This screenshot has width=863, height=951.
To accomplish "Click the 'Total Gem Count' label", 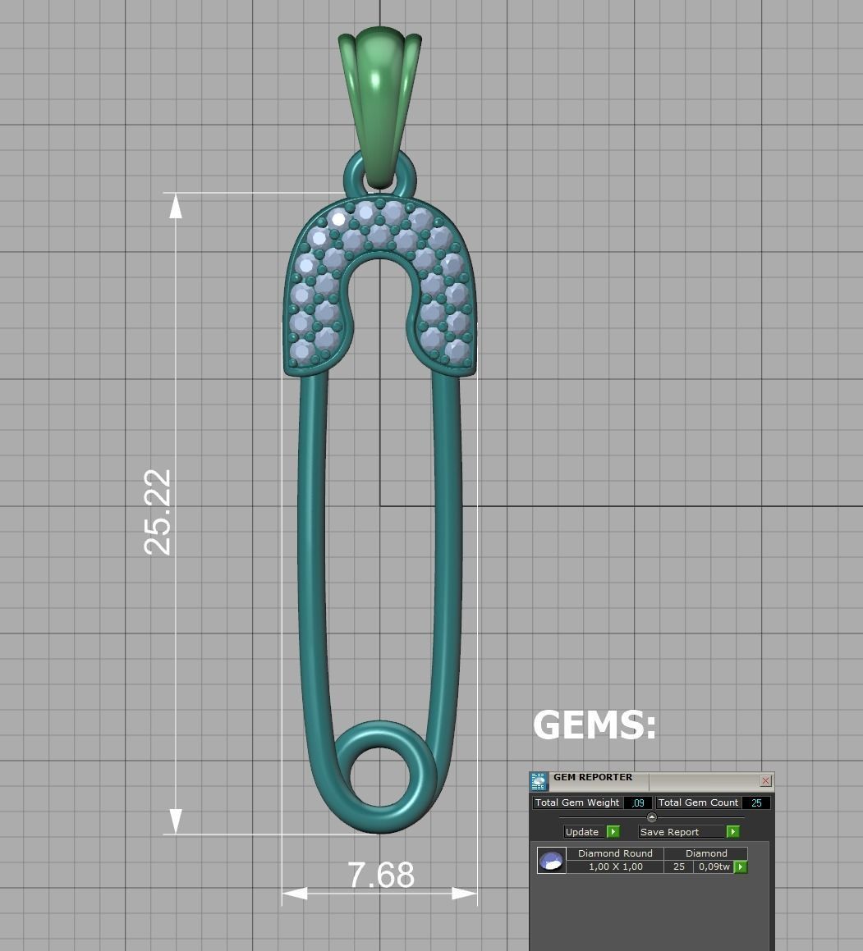I will point(698,802).
